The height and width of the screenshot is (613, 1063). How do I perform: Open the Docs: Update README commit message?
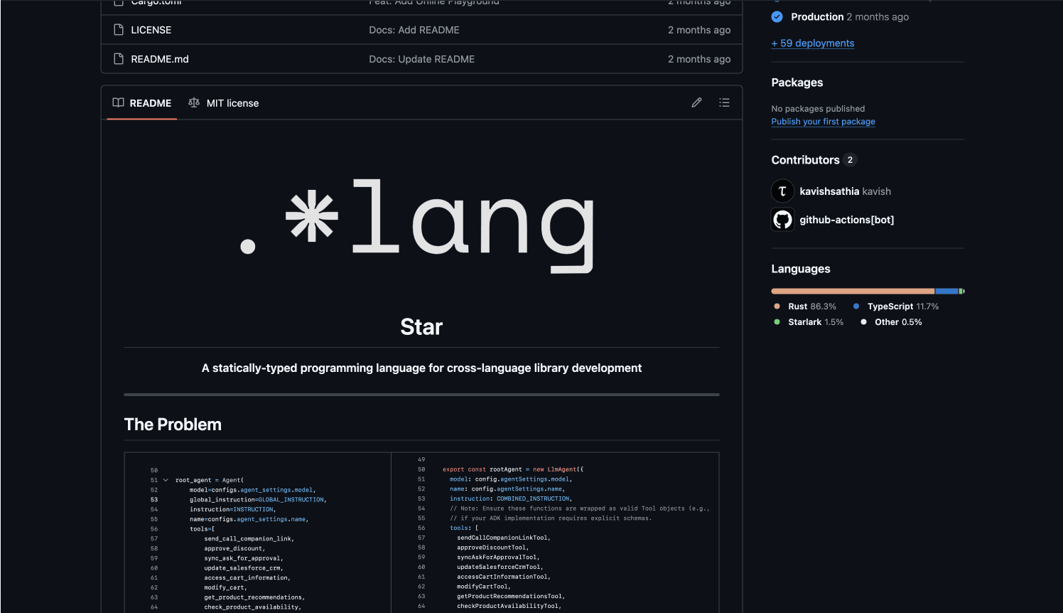(x=421, y=59)
